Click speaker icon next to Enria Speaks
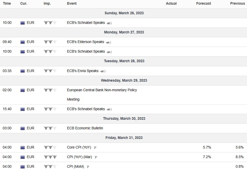The height and width of the screenshot is (169, 247). point(103,71)
